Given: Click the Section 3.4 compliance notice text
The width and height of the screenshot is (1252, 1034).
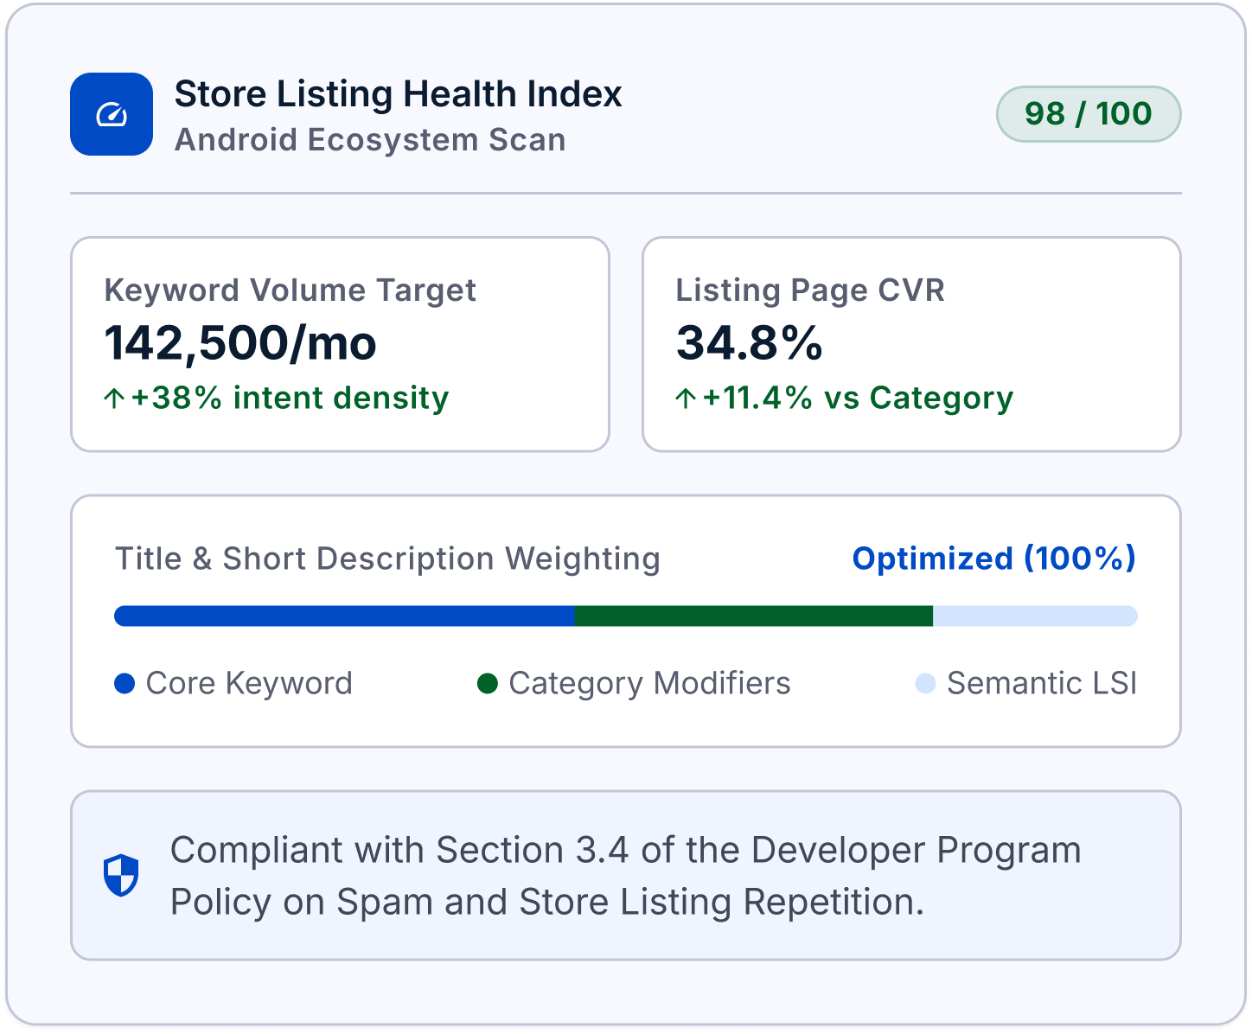Looking at the screenshot, I should tap(625, 876).
